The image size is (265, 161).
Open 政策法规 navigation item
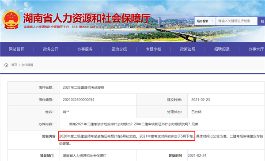[188, 49]
